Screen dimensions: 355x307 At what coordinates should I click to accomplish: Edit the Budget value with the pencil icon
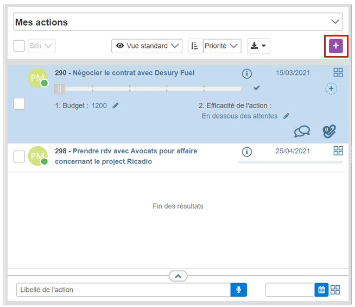pyautogui.click(x=116, y=106)
